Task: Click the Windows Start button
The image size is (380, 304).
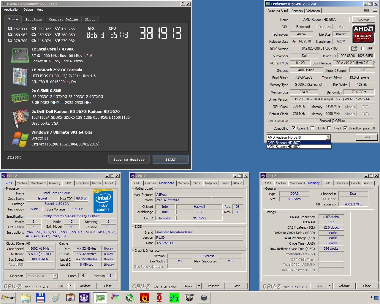Action: pyautogui.click(x=8, y=297)
